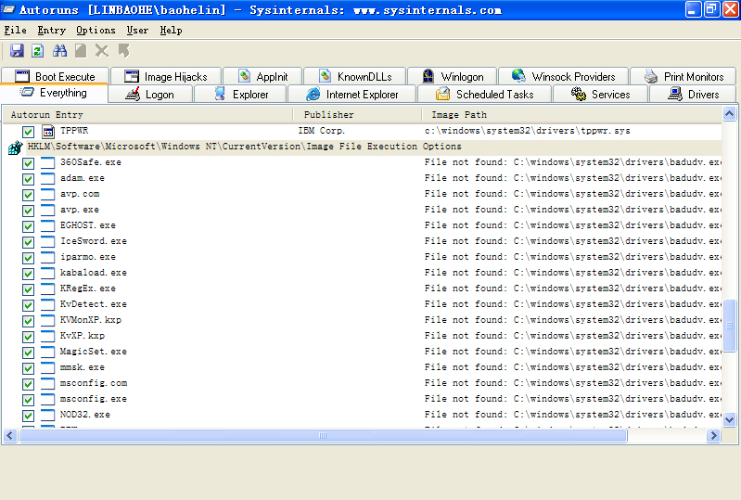Toggle the NOD32.exe checkbox

pyautogui.click(x=29, y=416)
